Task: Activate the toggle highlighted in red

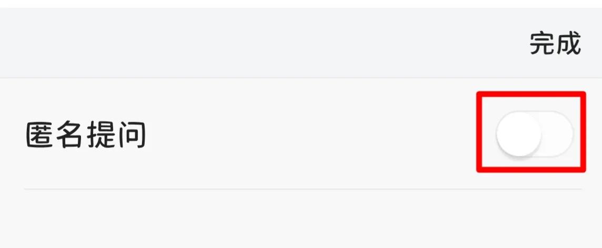Action: click(x=534, y=133)
